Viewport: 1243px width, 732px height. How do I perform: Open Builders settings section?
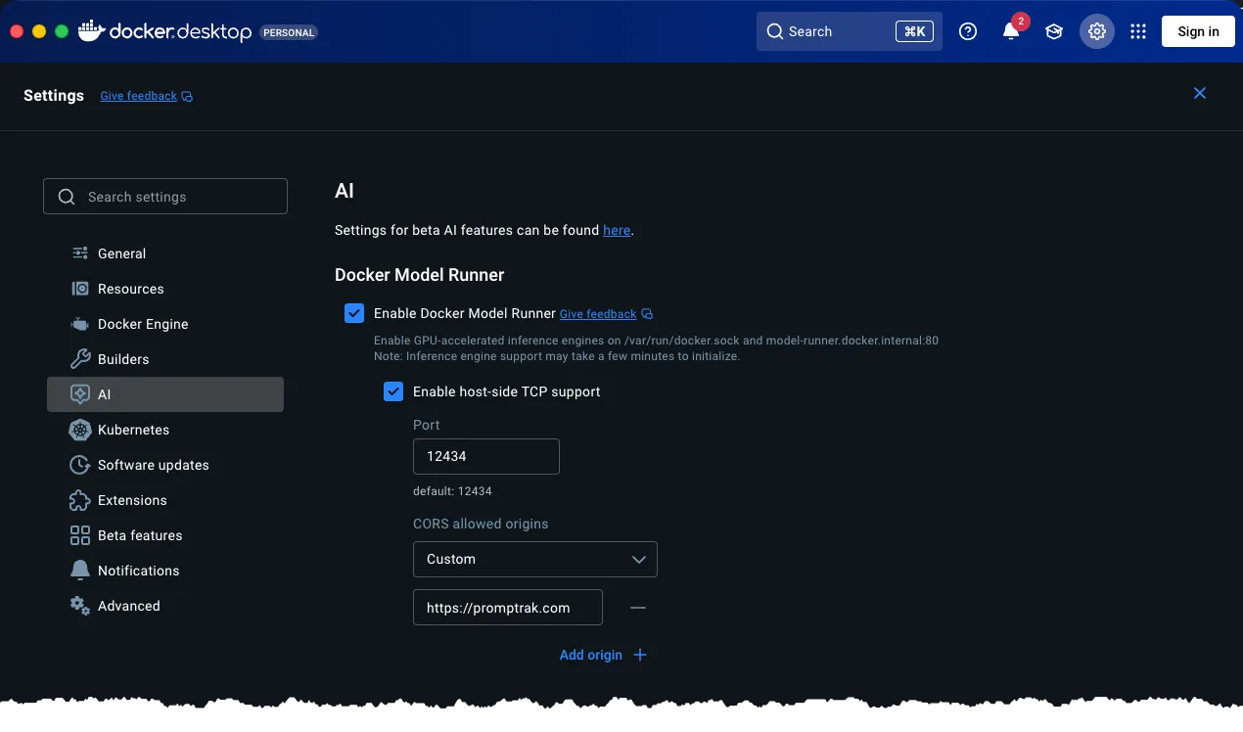tap(165, 359)
